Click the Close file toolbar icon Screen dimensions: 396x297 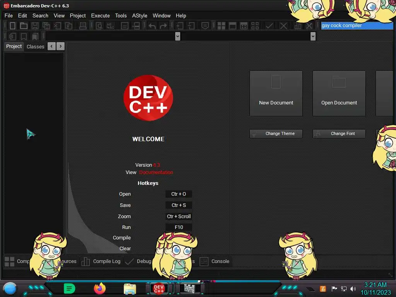[x=57, y=26]
